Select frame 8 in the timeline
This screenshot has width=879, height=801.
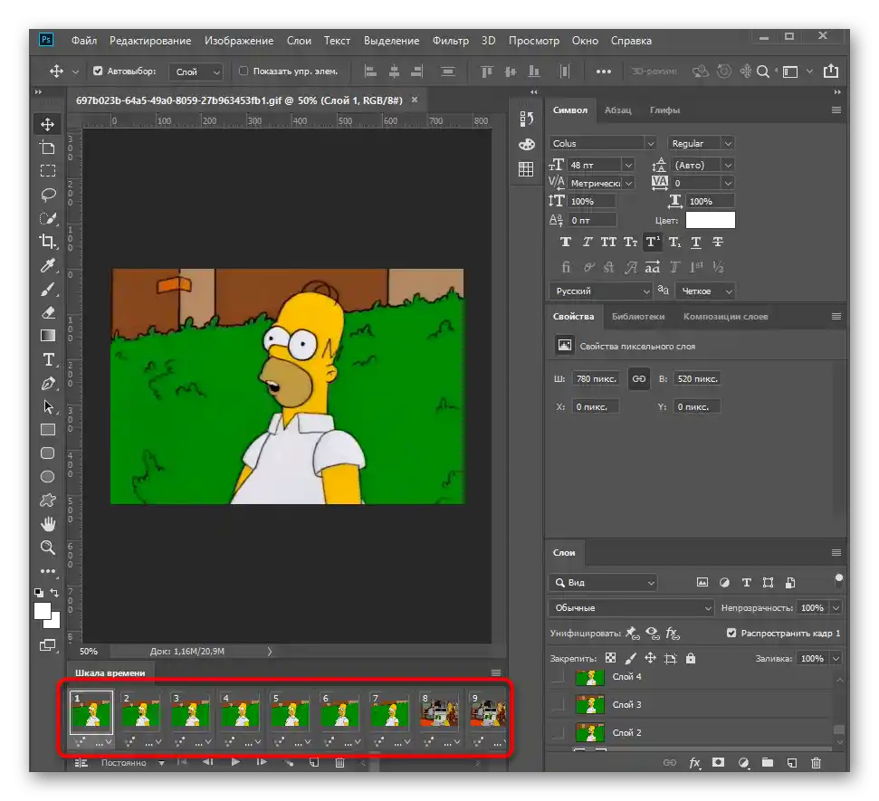(x=439, y=714)
